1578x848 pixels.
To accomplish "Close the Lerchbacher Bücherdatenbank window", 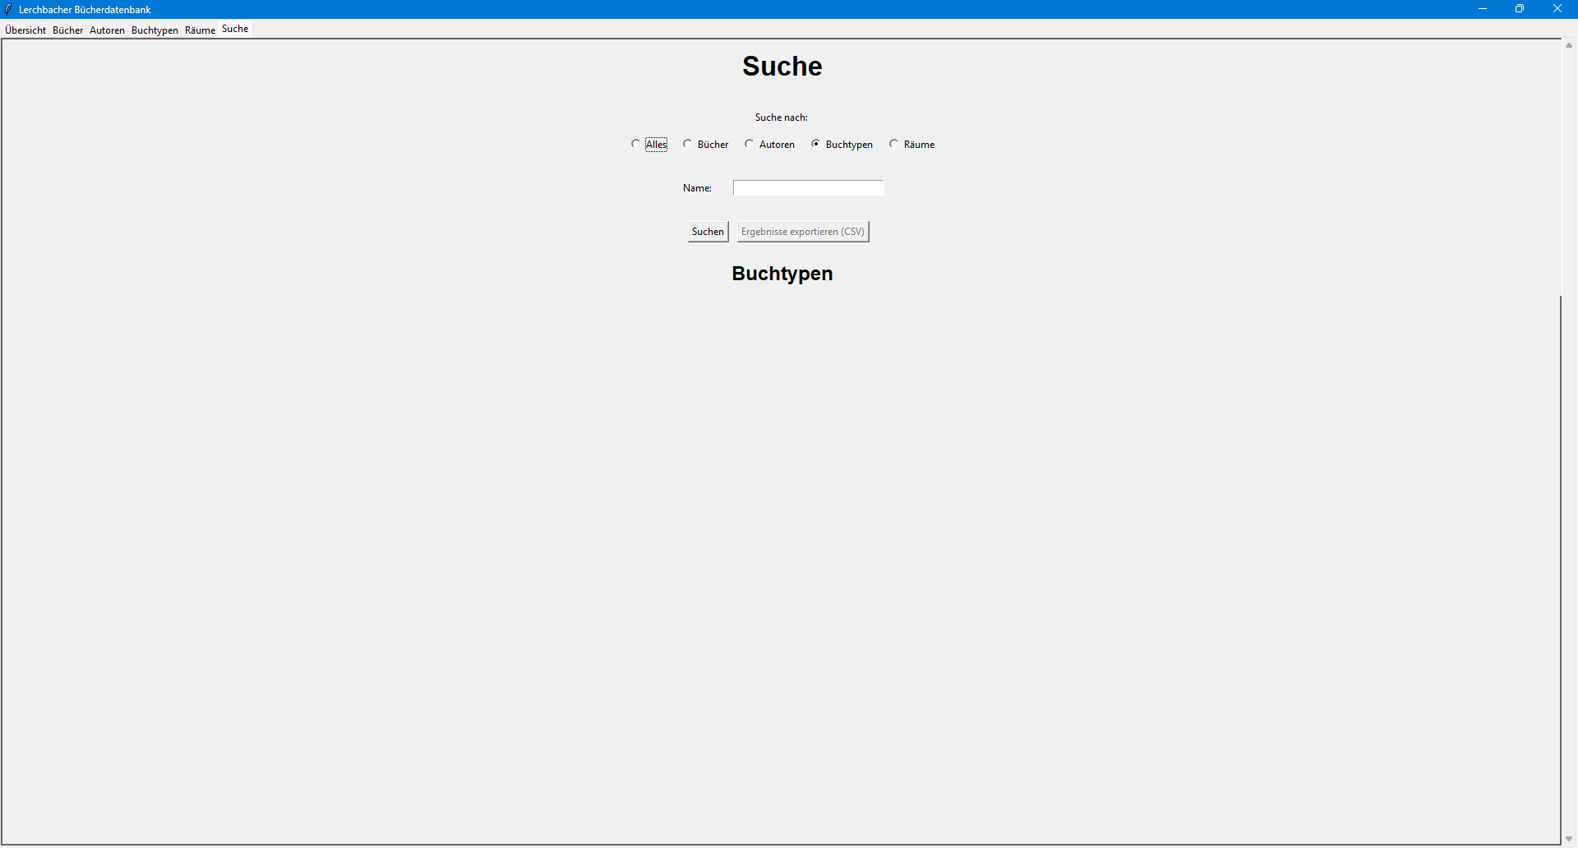I will (x=1557, y=9).
